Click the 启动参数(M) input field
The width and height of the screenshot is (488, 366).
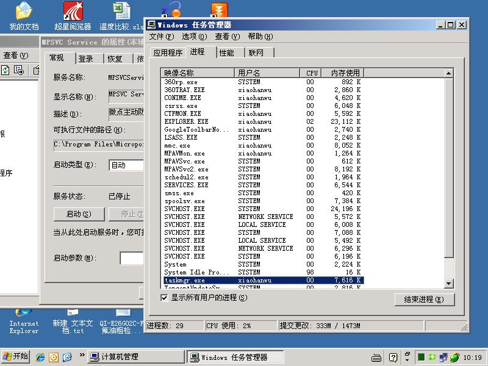[132, 258]
